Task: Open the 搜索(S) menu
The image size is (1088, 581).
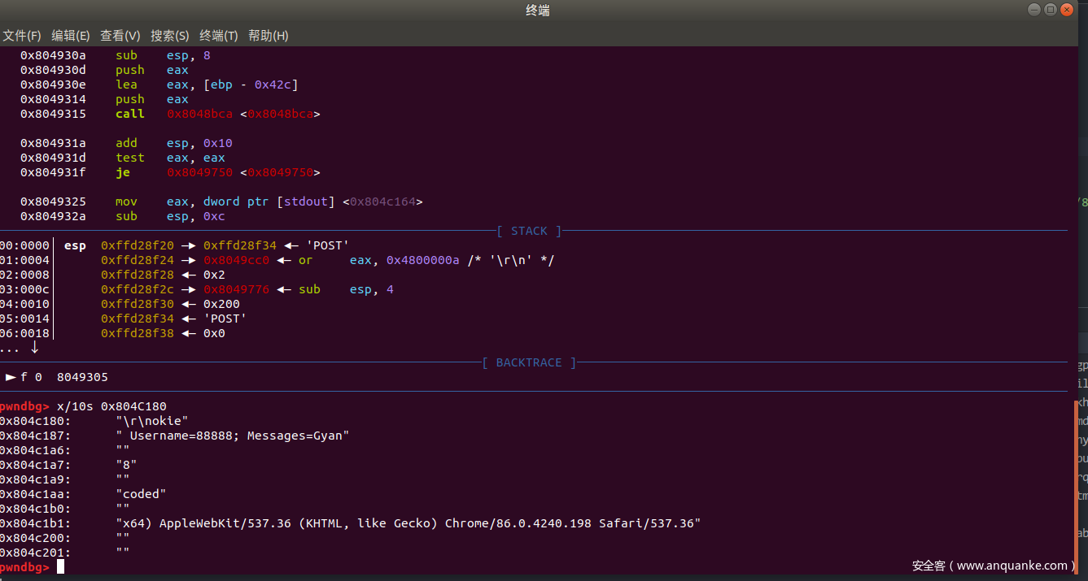Action: tap(169, 36)
